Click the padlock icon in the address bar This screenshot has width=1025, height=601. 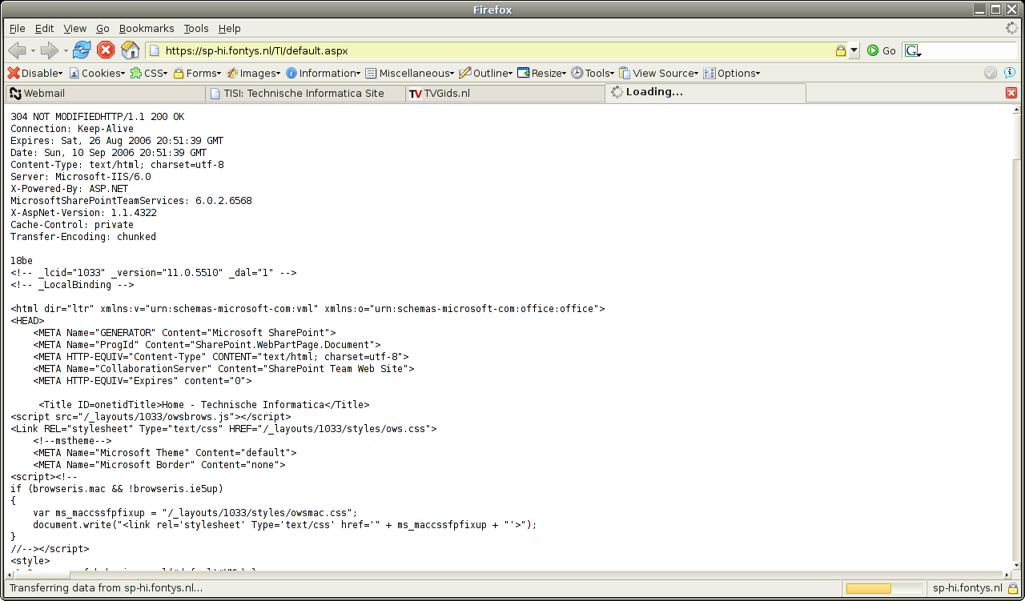point(841,50)
